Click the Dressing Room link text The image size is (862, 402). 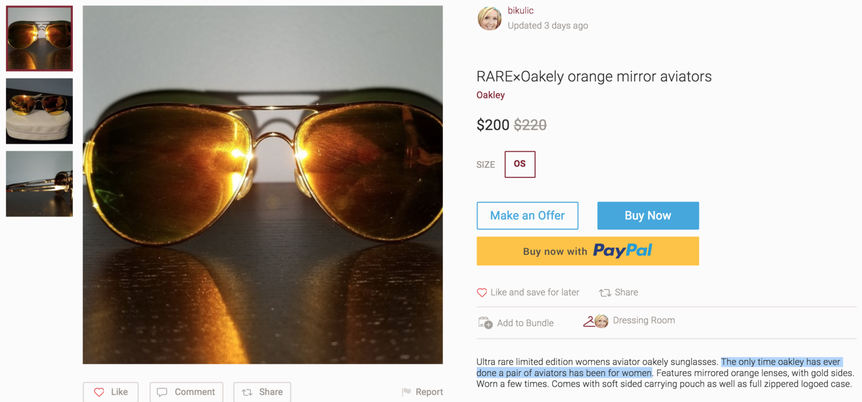[644, 321]
